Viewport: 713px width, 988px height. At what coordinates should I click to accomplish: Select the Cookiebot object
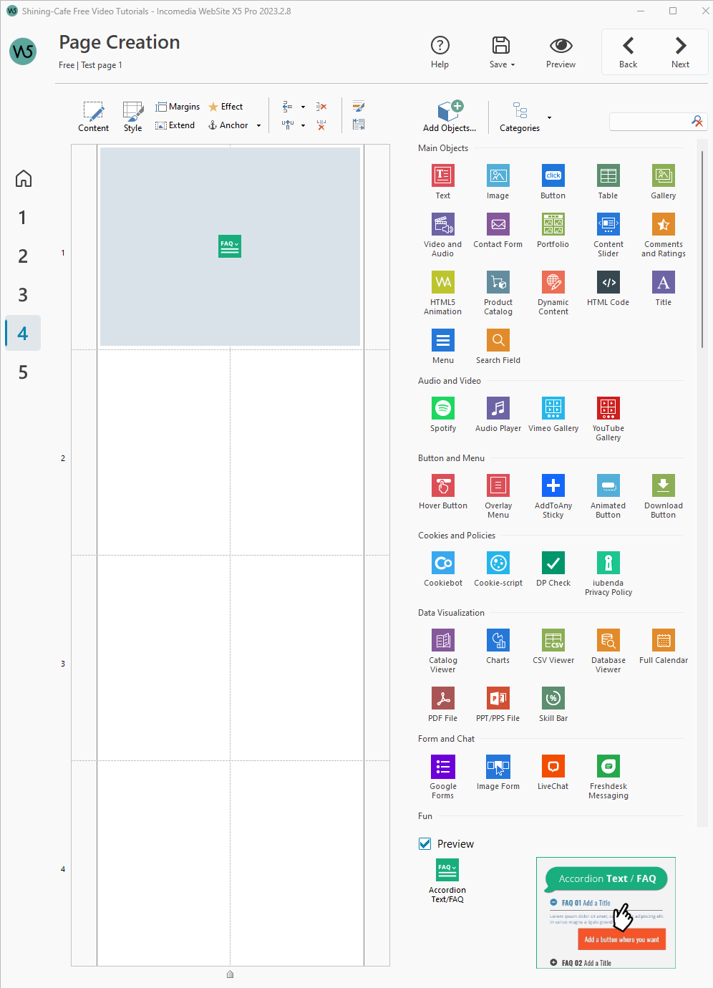tap(442, 563)
